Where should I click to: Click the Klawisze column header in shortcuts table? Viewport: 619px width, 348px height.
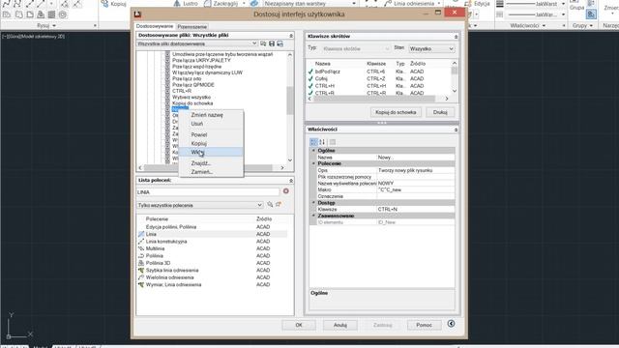pyautogui.click(x=376, y=64)
